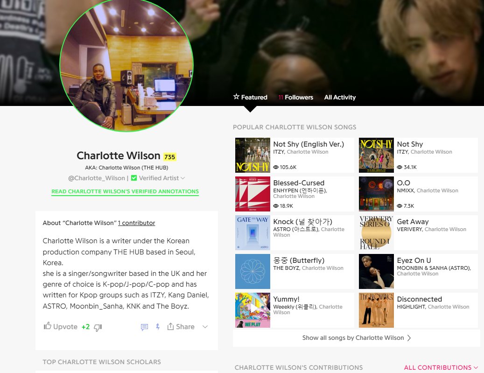This screenshot has width=484, height=373.
Task: Show all songs by Charlotte Wilson
Action: point(357,338)
